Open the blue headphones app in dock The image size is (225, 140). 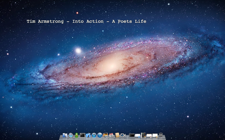(x=100, y=135)
